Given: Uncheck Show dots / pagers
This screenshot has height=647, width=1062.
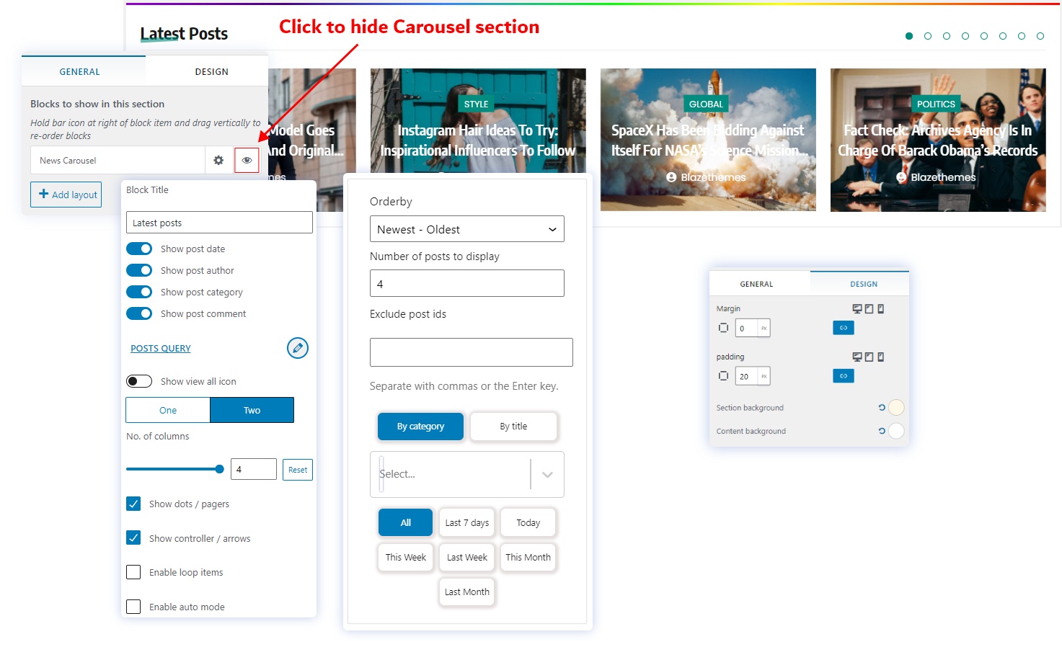Looking at the screenshot, I should pyautogui.click(x=133, y=504).
